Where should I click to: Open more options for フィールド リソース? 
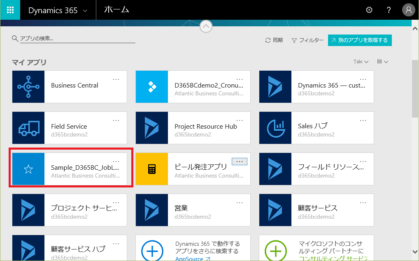pyautogui.click(x=363, y=162)
